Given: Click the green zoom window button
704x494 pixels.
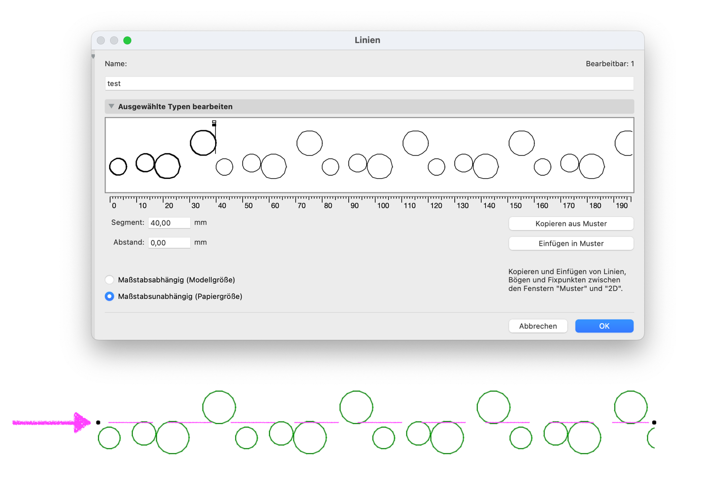Looking at the screenshot, I should 127,41.
